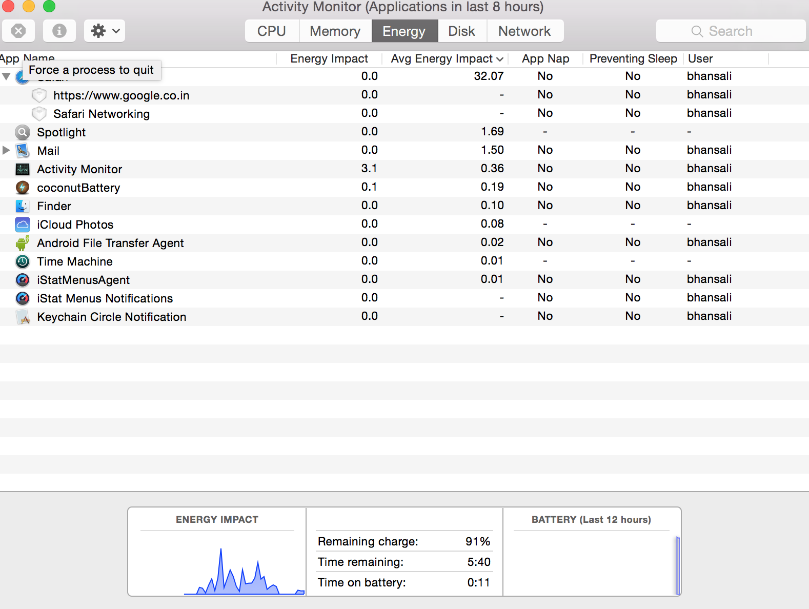Click the Remaining charge 91% value
Screen dimensions: 809x609
click(x=478, y=541)
